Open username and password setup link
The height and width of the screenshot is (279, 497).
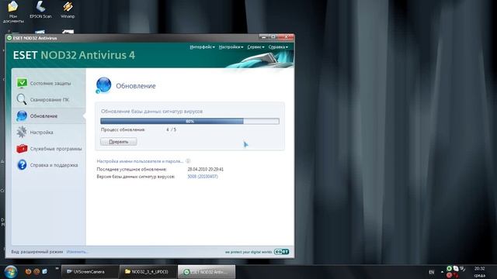click(x=140, y=161)
